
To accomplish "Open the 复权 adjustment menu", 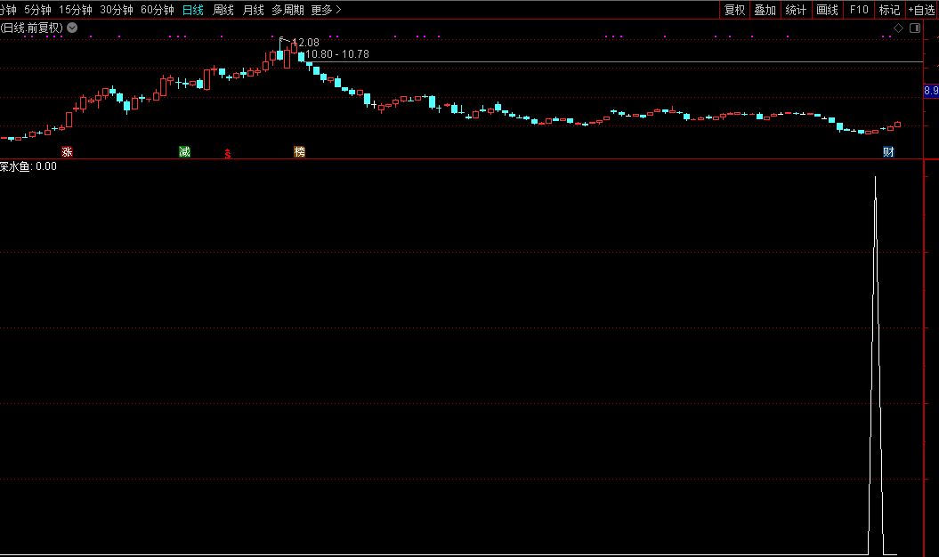I will pyautogui.click(x=734, y=10).
